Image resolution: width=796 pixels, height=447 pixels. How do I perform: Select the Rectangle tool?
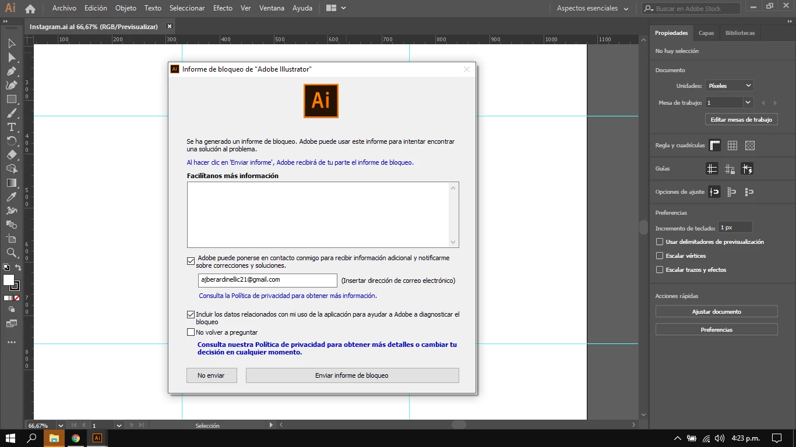coord(12,100)
